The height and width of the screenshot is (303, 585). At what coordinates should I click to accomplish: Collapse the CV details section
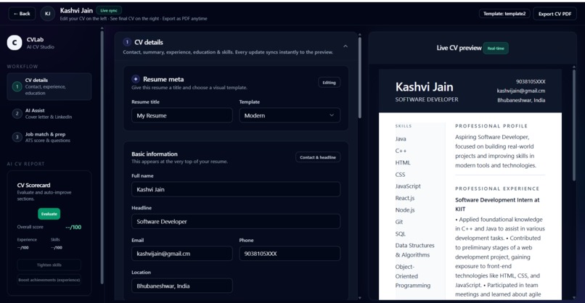pyautogui.click(x=345, y=46)
